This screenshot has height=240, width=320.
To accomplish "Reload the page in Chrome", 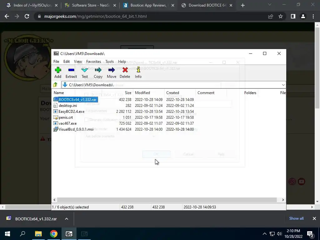I will point(27,16).
